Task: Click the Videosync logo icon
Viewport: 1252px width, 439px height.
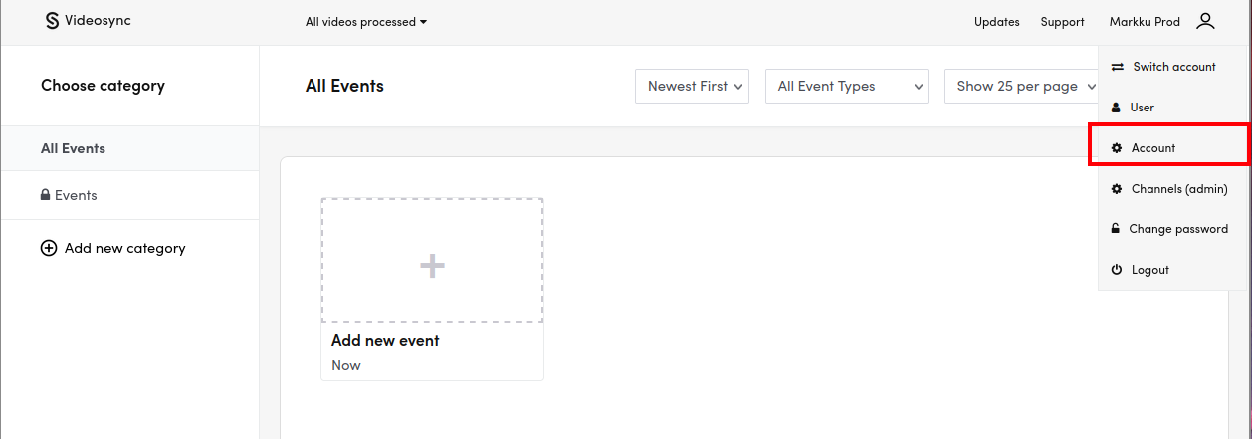Action: pyautogui.click(x=53, y=21)
